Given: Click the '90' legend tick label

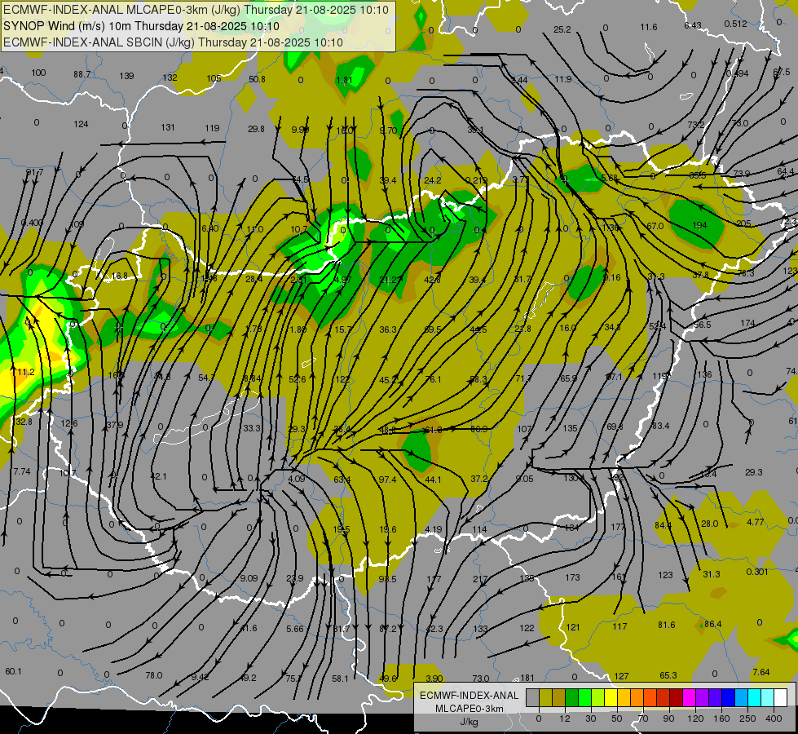Looking at the screenshot, I should point(668,719).
